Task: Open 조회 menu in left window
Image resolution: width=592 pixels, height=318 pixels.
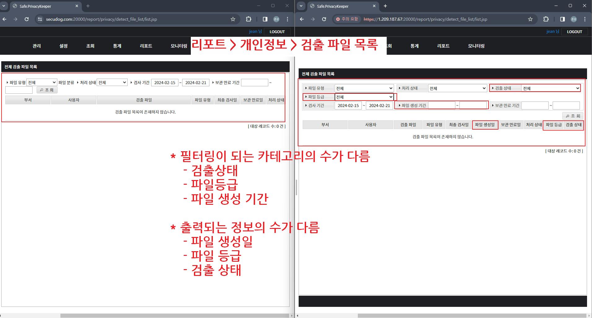Action: (90, 46)
